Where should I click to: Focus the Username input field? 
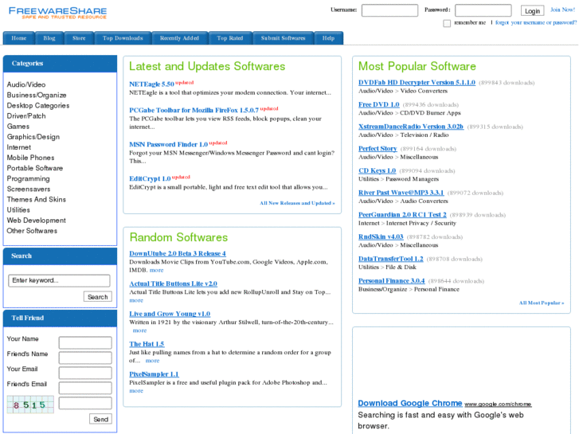(389, 10)
